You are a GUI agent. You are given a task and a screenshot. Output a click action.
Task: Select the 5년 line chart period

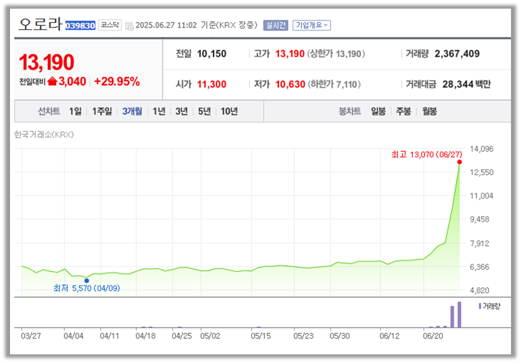204,112
